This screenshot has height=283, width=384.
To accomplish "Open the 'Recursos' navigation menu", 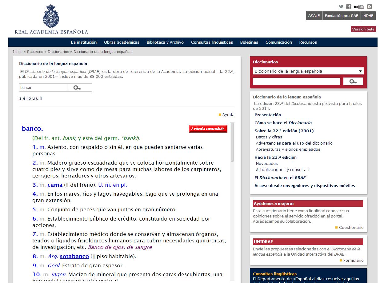I will point(308,42).
